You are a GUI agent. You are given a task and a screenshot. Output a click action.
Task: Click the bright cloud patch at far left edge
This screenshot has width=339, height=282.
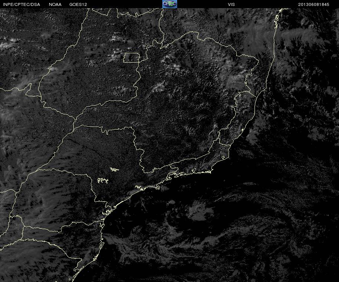click(7, 44)
